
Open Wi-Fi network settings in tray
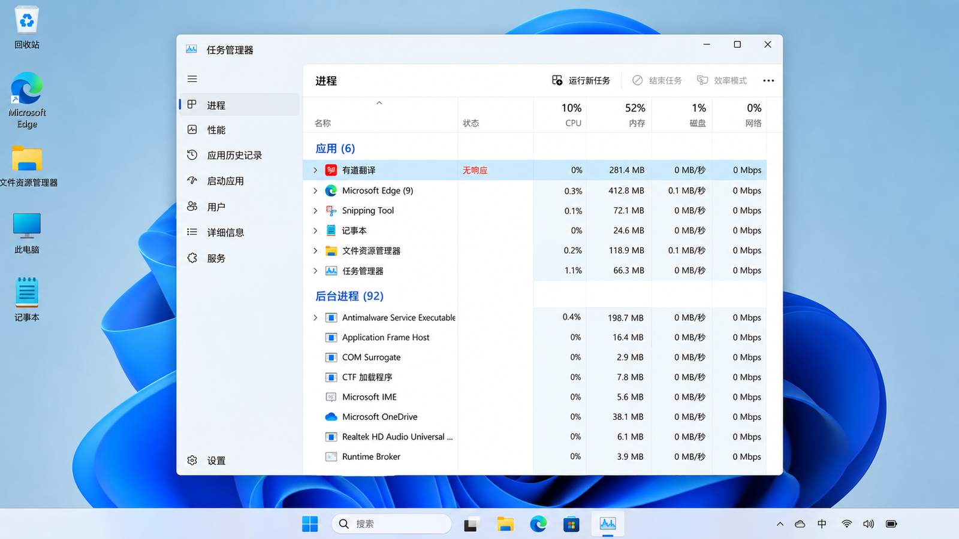[846, 524]
